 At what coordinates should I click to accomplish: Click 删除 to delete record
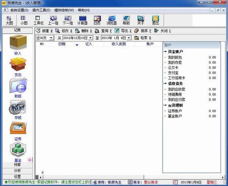84,31
